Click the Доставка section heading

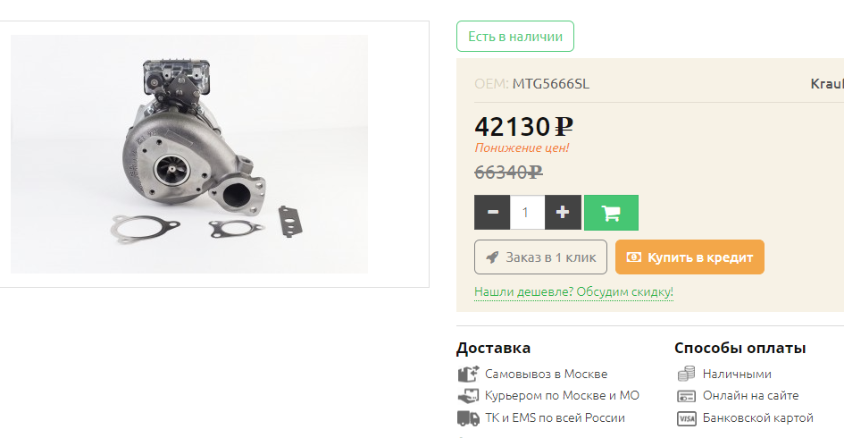tap(493, 348)
